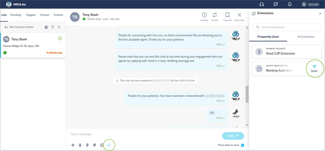
Task: Toggle the Press enter to send checkbox
Action: coord(243,145)
